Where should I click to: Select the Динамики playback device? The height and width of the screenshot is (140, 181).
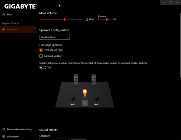18,29
